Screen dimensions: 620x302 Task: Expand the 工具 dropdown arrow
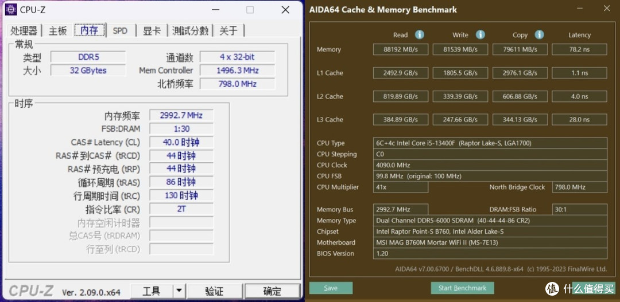coord(179,291)
